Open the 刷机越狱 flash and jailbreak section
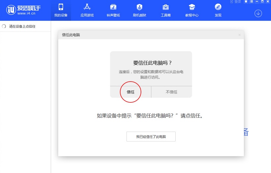The height and width of the screenshot is (173, 271). coord(139,10)
